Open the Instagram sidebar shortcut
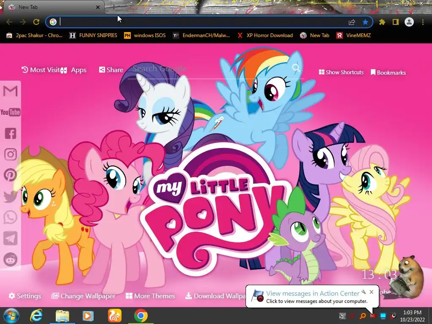432x324 pixels. [11, 154]
